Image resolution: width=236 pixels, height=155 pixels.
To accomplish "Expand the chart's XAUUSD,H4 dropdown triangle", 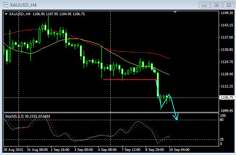I will [x=6, y=14].
